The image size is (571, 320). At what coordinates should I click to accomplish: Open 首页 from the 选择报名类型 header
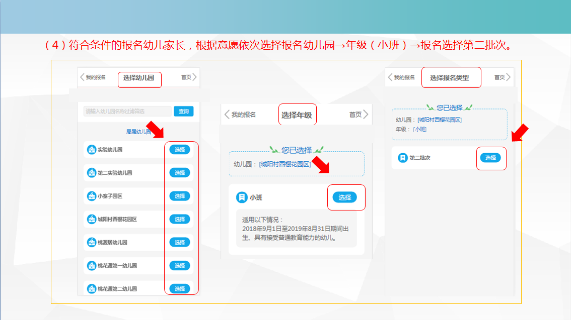(503, 77)
